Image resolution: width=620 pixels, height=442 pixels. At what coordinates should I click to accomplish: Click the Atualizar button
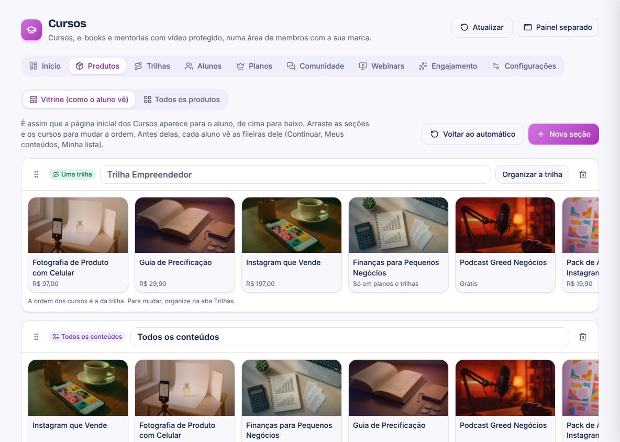[x=482, y=27]
